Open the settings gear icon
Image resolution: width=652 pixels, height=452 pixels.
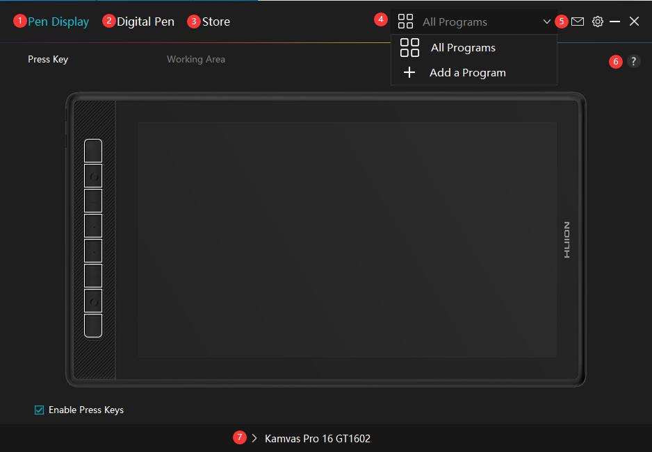click(597, 22)
